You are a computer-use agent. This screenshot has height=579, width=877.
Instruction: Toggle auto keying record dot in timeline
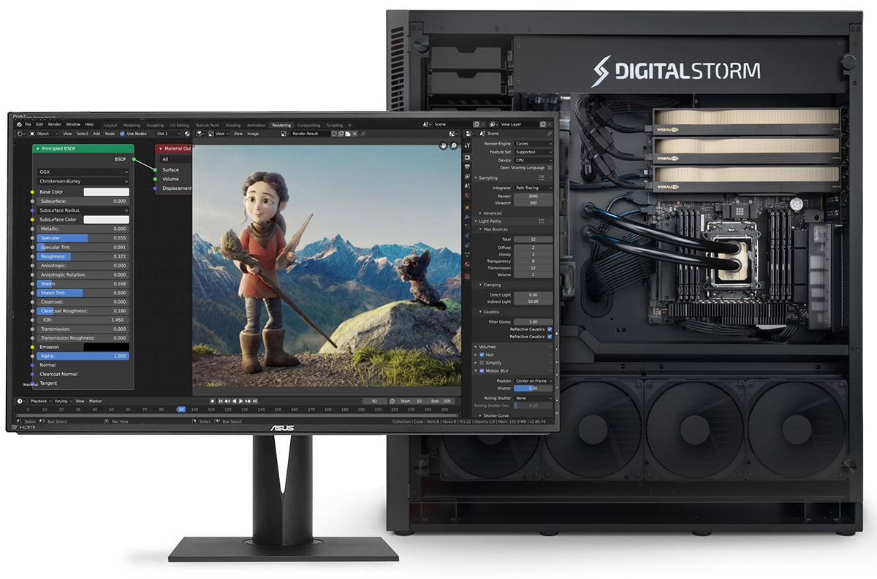tap(213, 401)
